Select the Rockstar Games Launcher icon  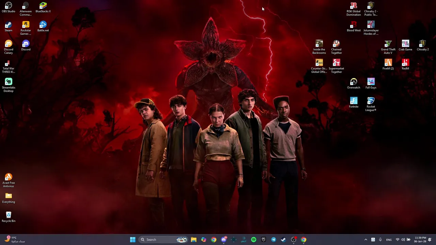click(x=26, y=28)
